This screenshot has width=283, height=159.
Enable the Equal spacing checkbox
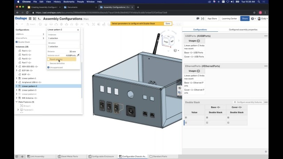coord(48,59)
